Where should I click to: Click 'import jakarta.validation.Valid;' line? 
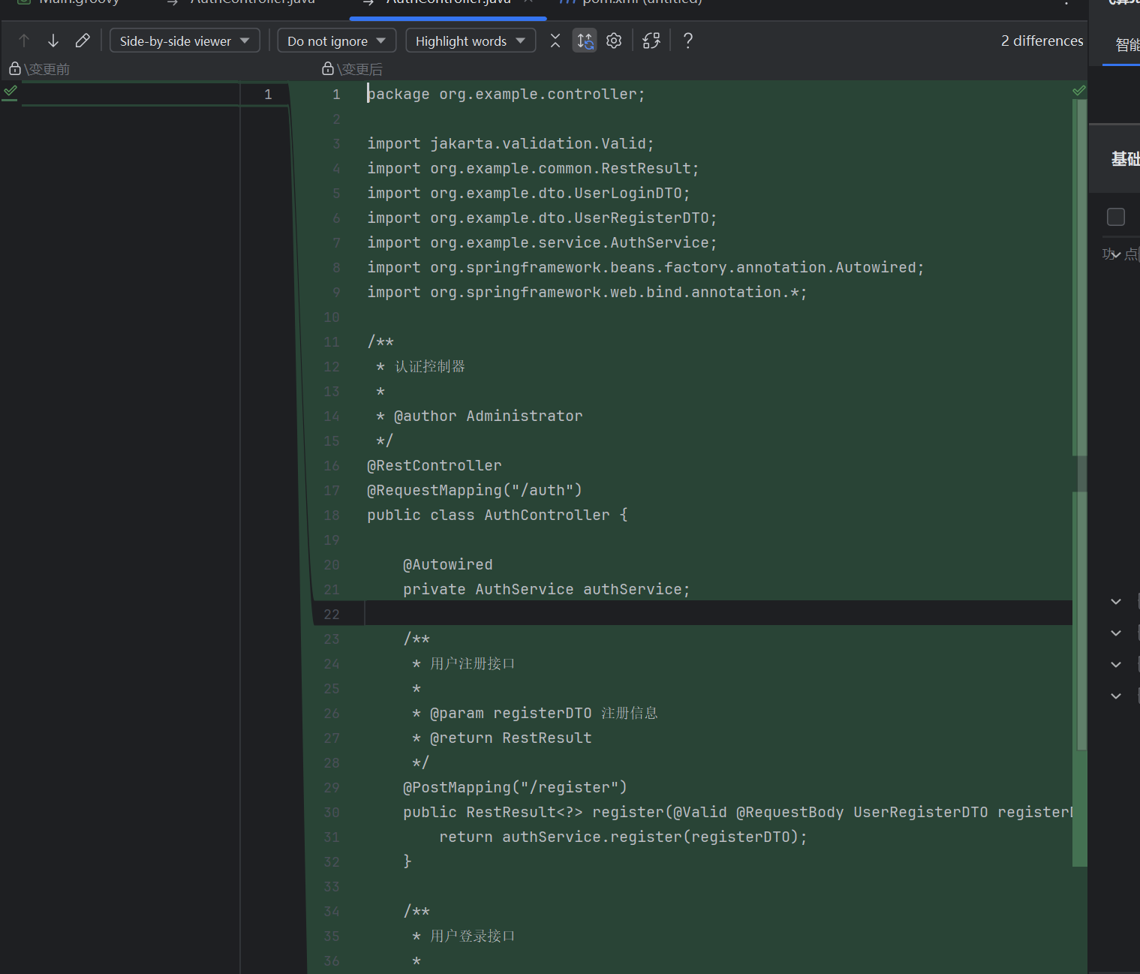coord(510,143)
